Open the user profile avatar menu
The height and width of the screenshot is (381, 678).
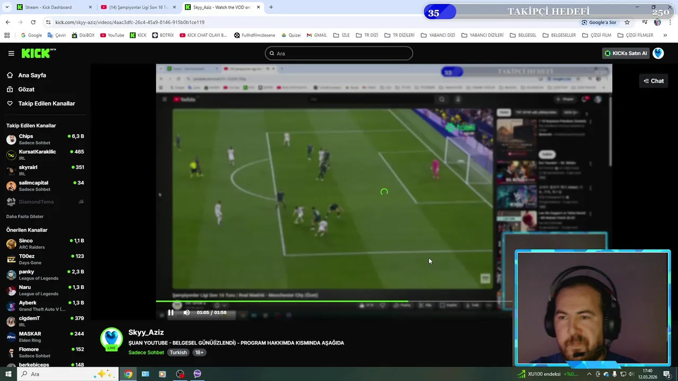click(x=658, y=53)
